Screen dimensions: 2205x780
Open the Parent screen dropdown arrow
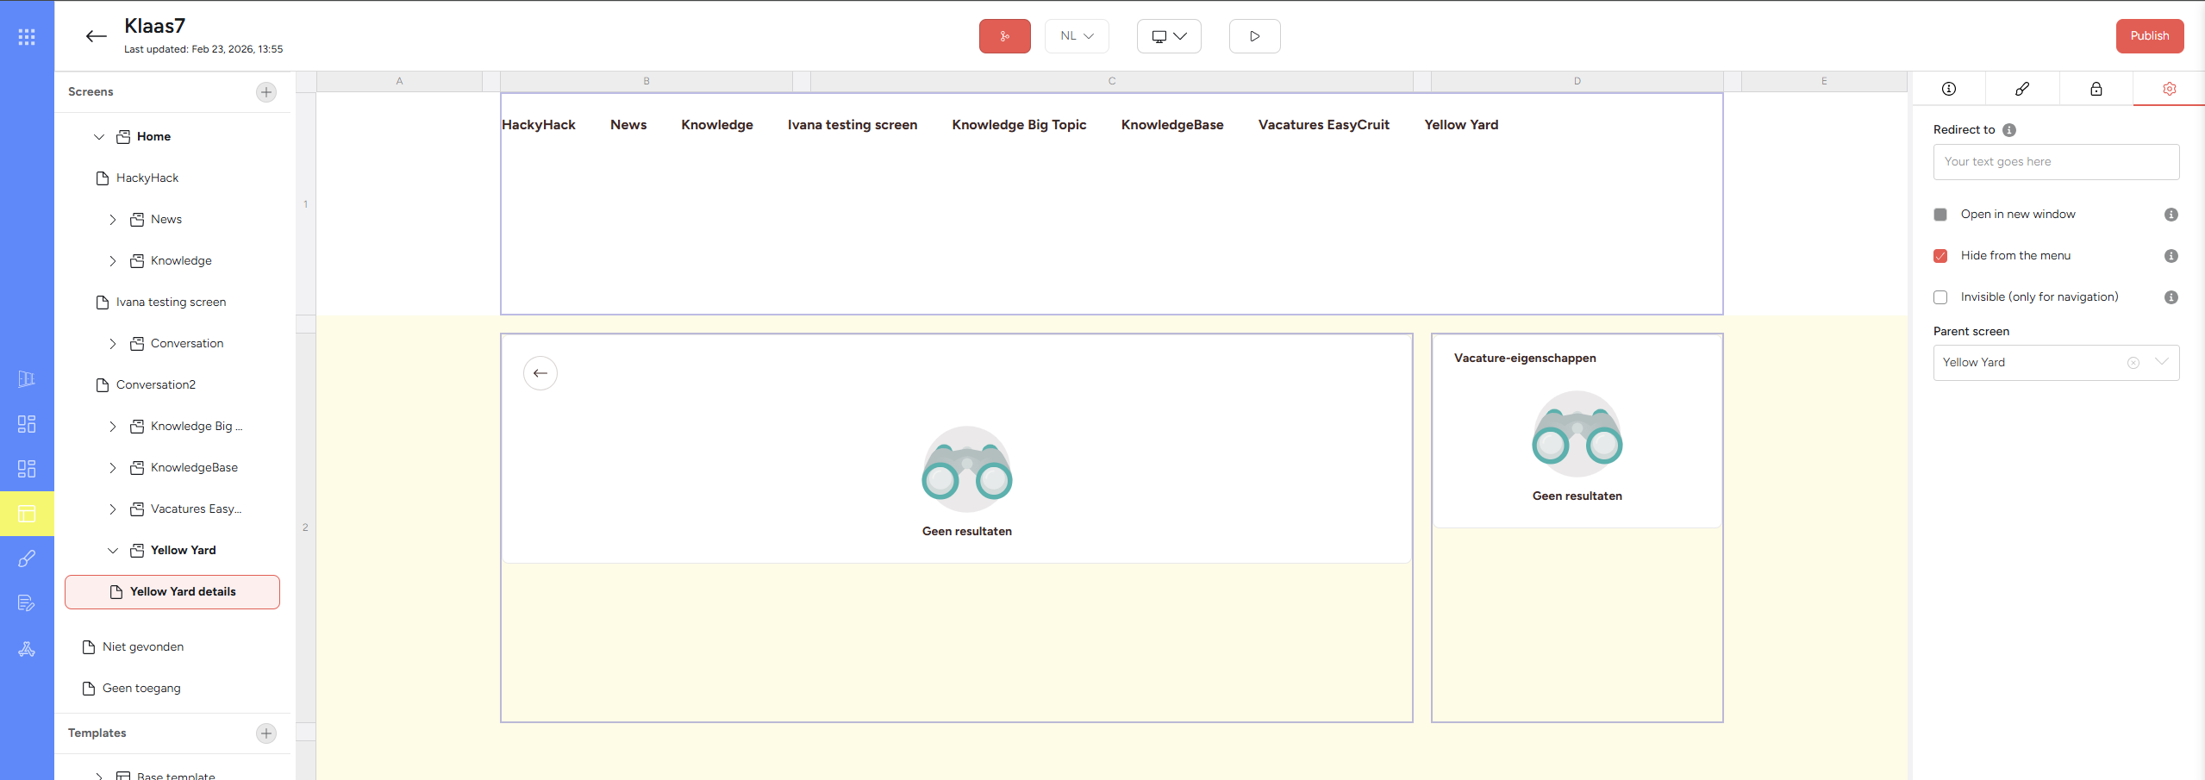[2162, 362]
